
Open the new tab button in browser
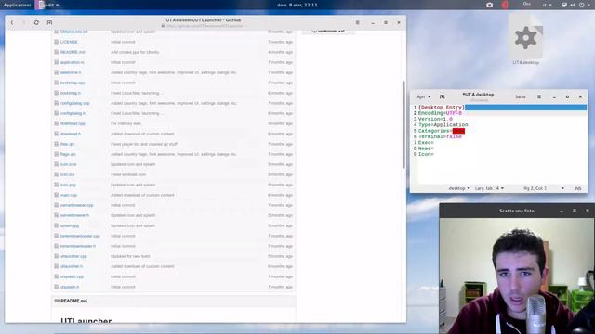(x=49, y=22)
